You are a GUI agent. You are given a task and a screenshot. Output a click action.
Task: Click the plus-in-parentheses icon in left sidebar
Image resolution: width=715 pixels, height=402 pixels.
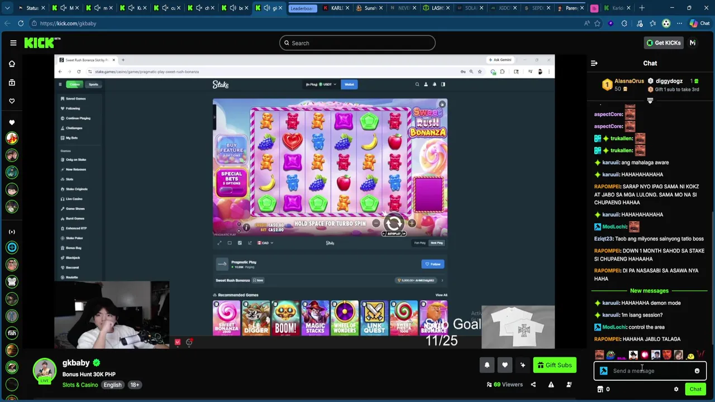coord(12,232)
